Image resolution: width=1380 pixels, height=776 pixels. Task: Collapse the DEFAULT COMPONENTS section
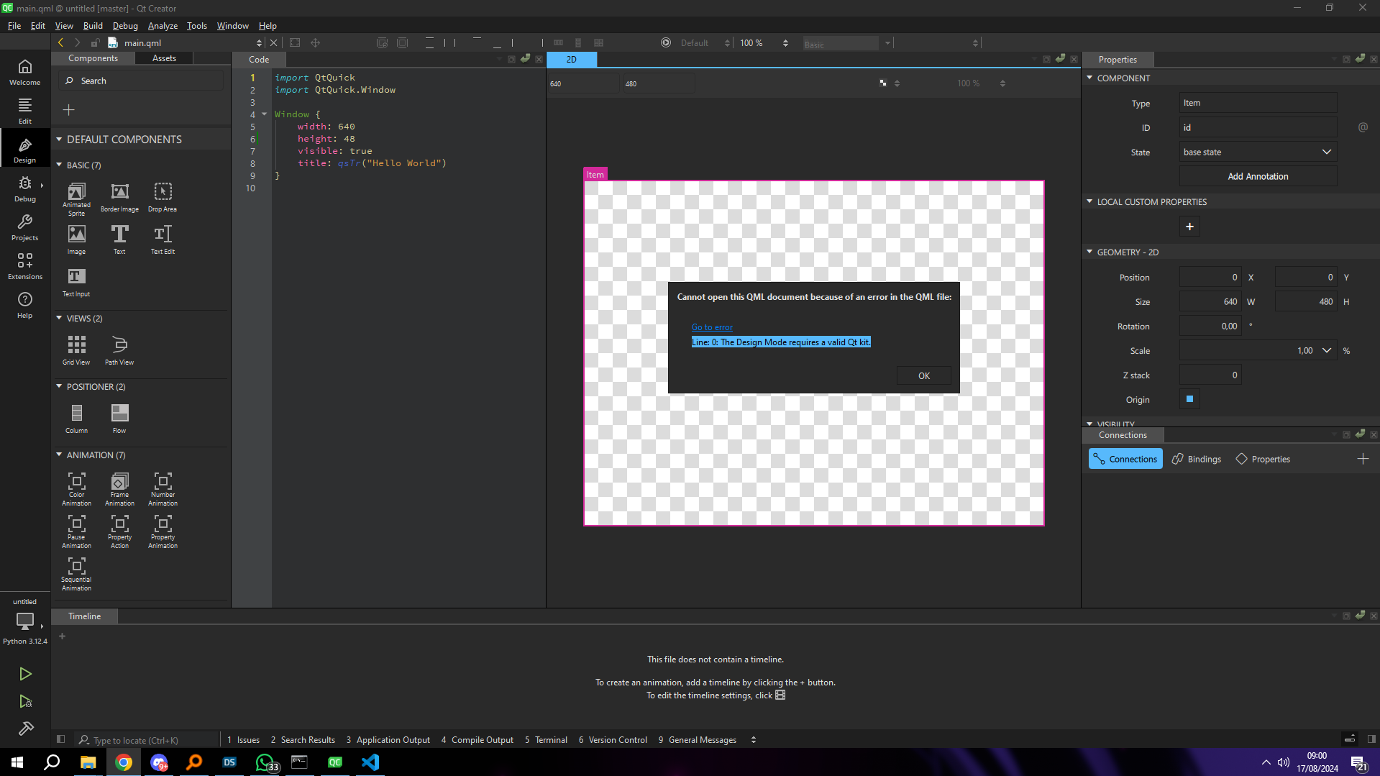pos(59,139)
